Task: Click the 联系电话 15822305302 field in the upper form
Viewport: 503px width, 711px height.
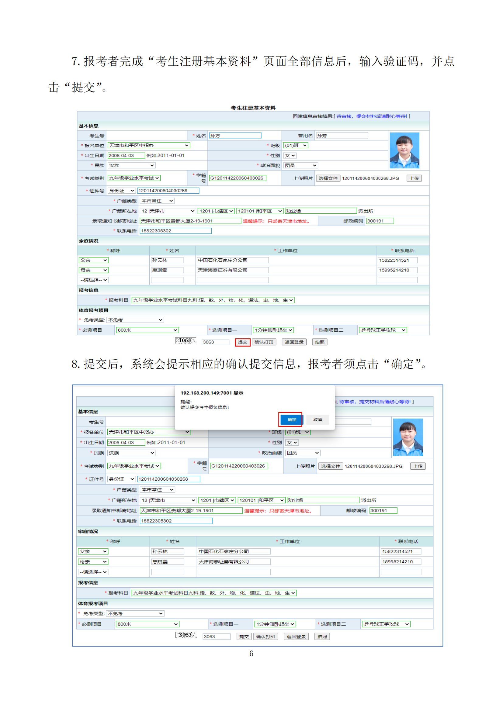Action: tap(175, 231)
